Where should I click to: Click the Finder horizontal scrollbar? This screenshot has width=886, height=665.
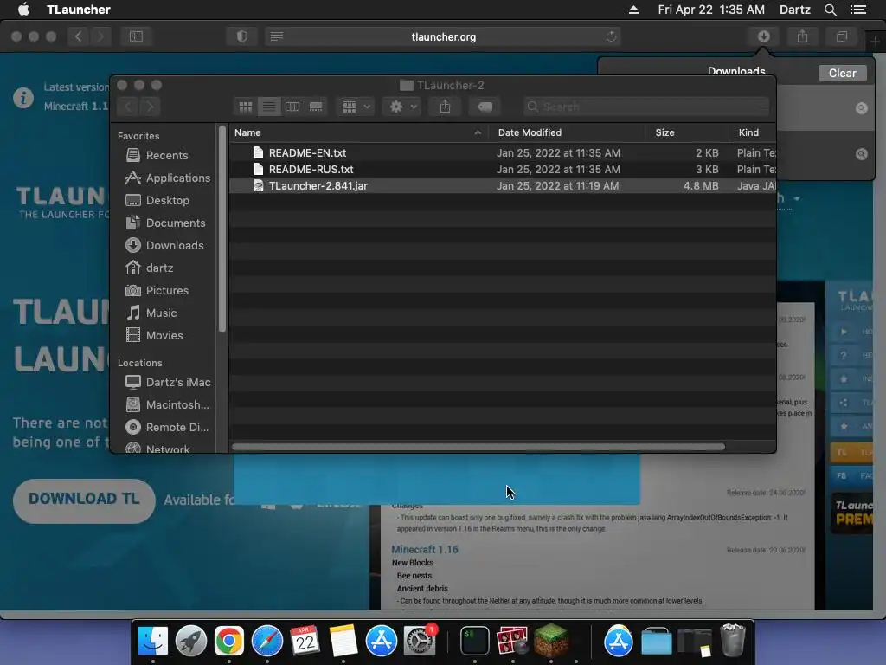coord(478,447)
